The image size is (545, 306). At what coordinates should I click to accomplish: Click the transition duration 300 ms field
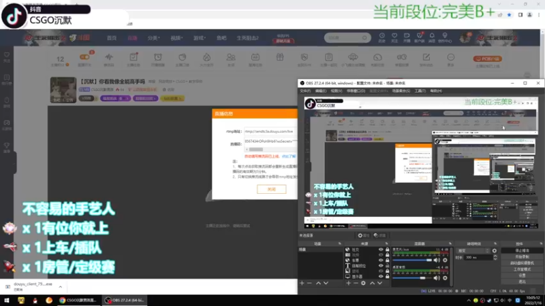(x=478, y=258)
